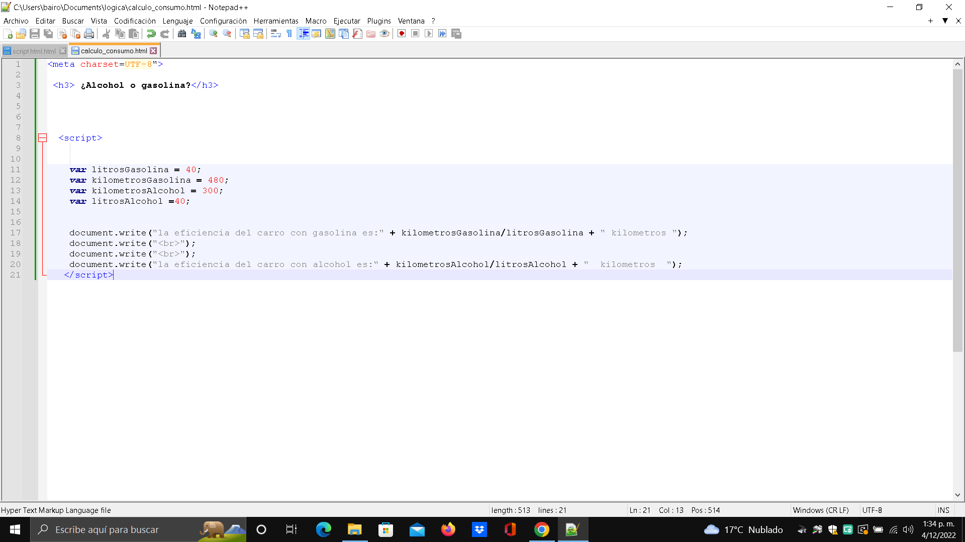965x542 pixels.
Task: Open the Windows Start menu
Action: tap(15, 529)
